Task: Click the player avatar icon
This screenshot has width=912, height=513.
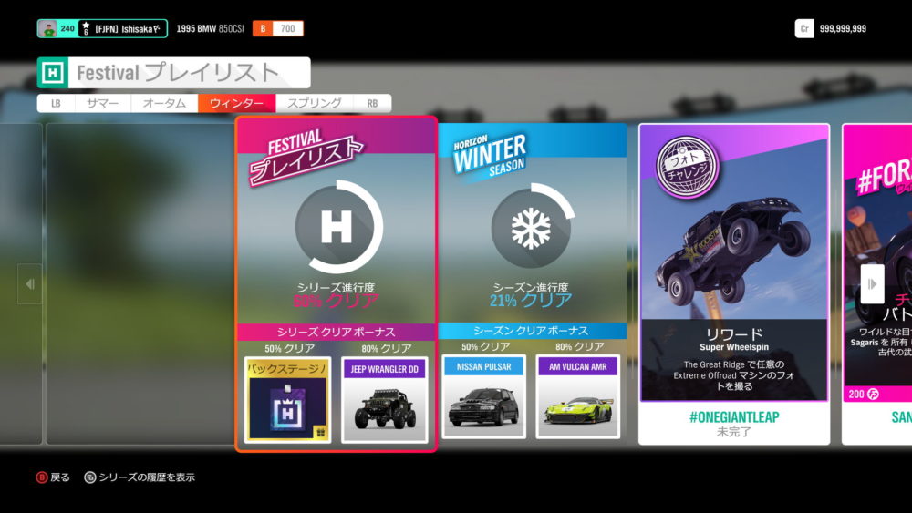Action: (x=47, y=28)
